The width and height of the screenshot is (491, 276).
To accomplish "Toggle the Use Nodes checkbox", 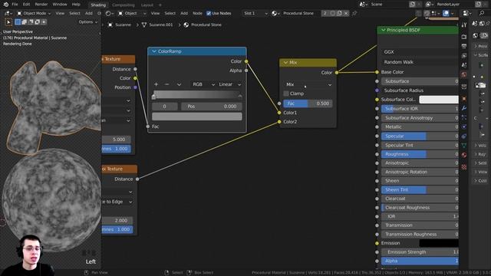I will pyautogui.click(x=209, y=13).
